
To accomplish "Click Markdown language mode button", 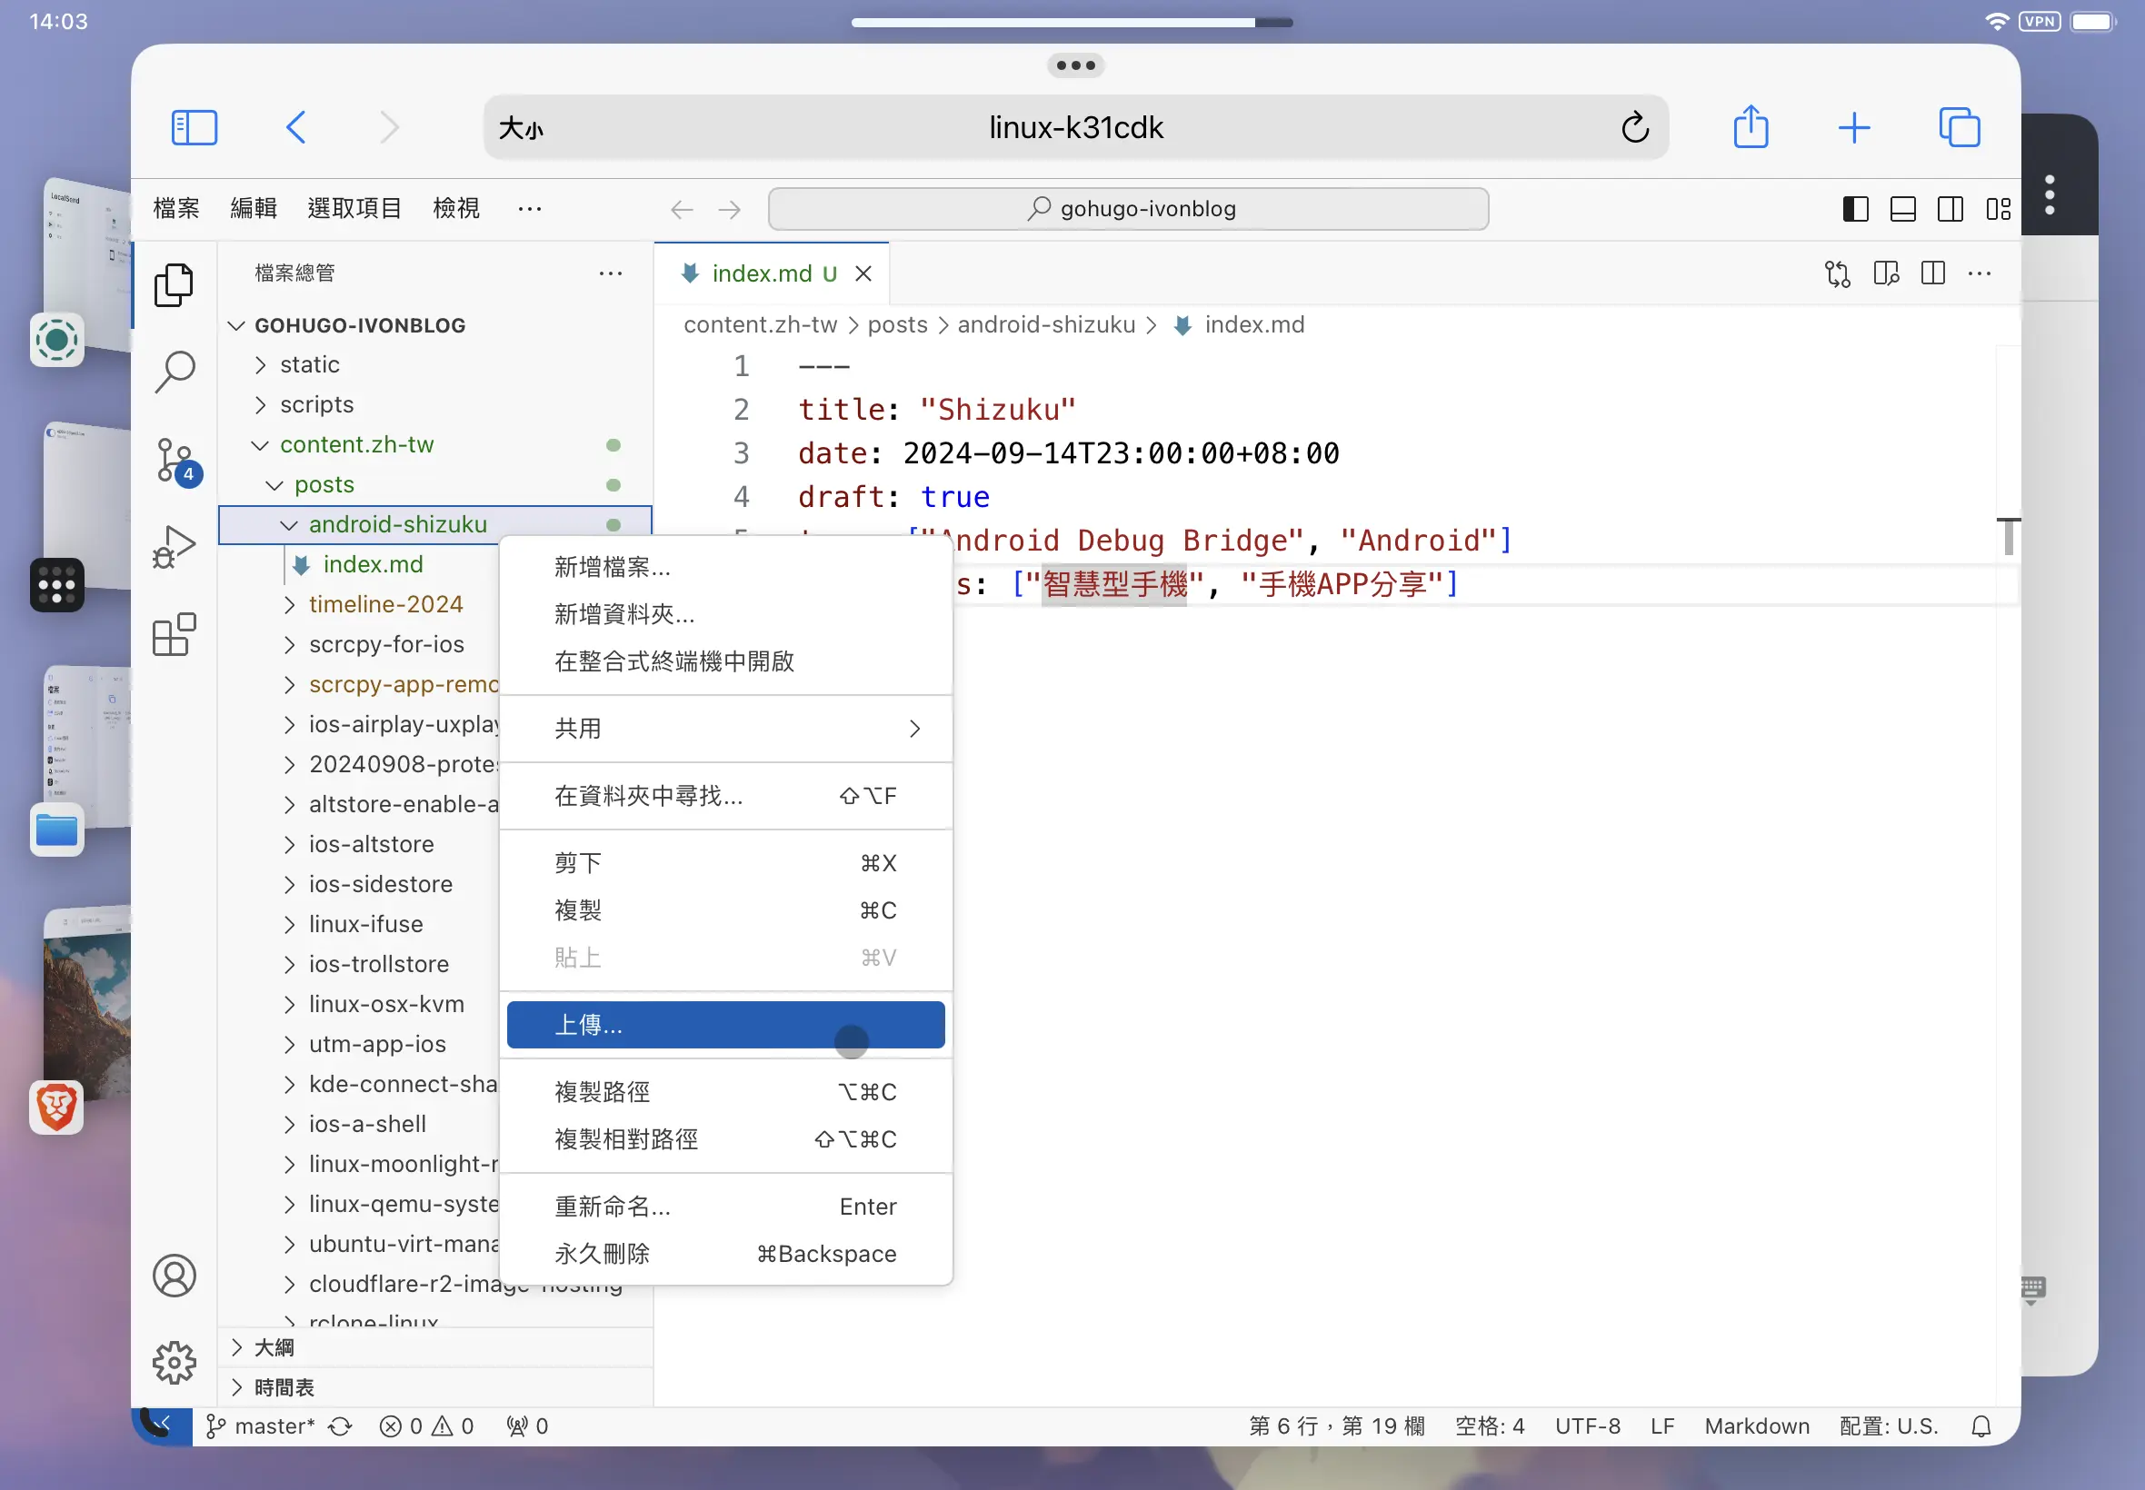I will pos(1757,1426).
